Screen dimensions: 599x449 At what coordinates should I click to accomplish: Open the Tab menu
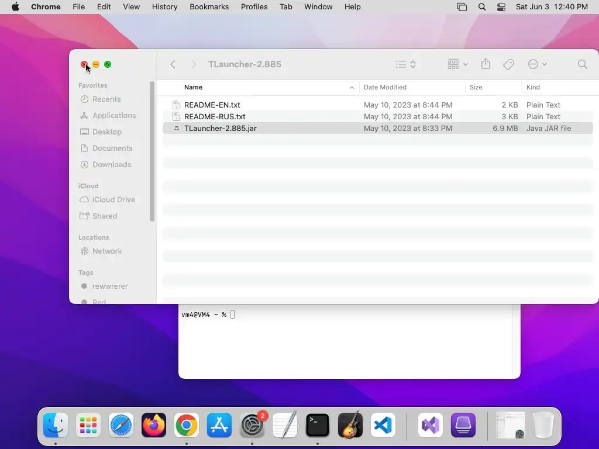[285, 7]
